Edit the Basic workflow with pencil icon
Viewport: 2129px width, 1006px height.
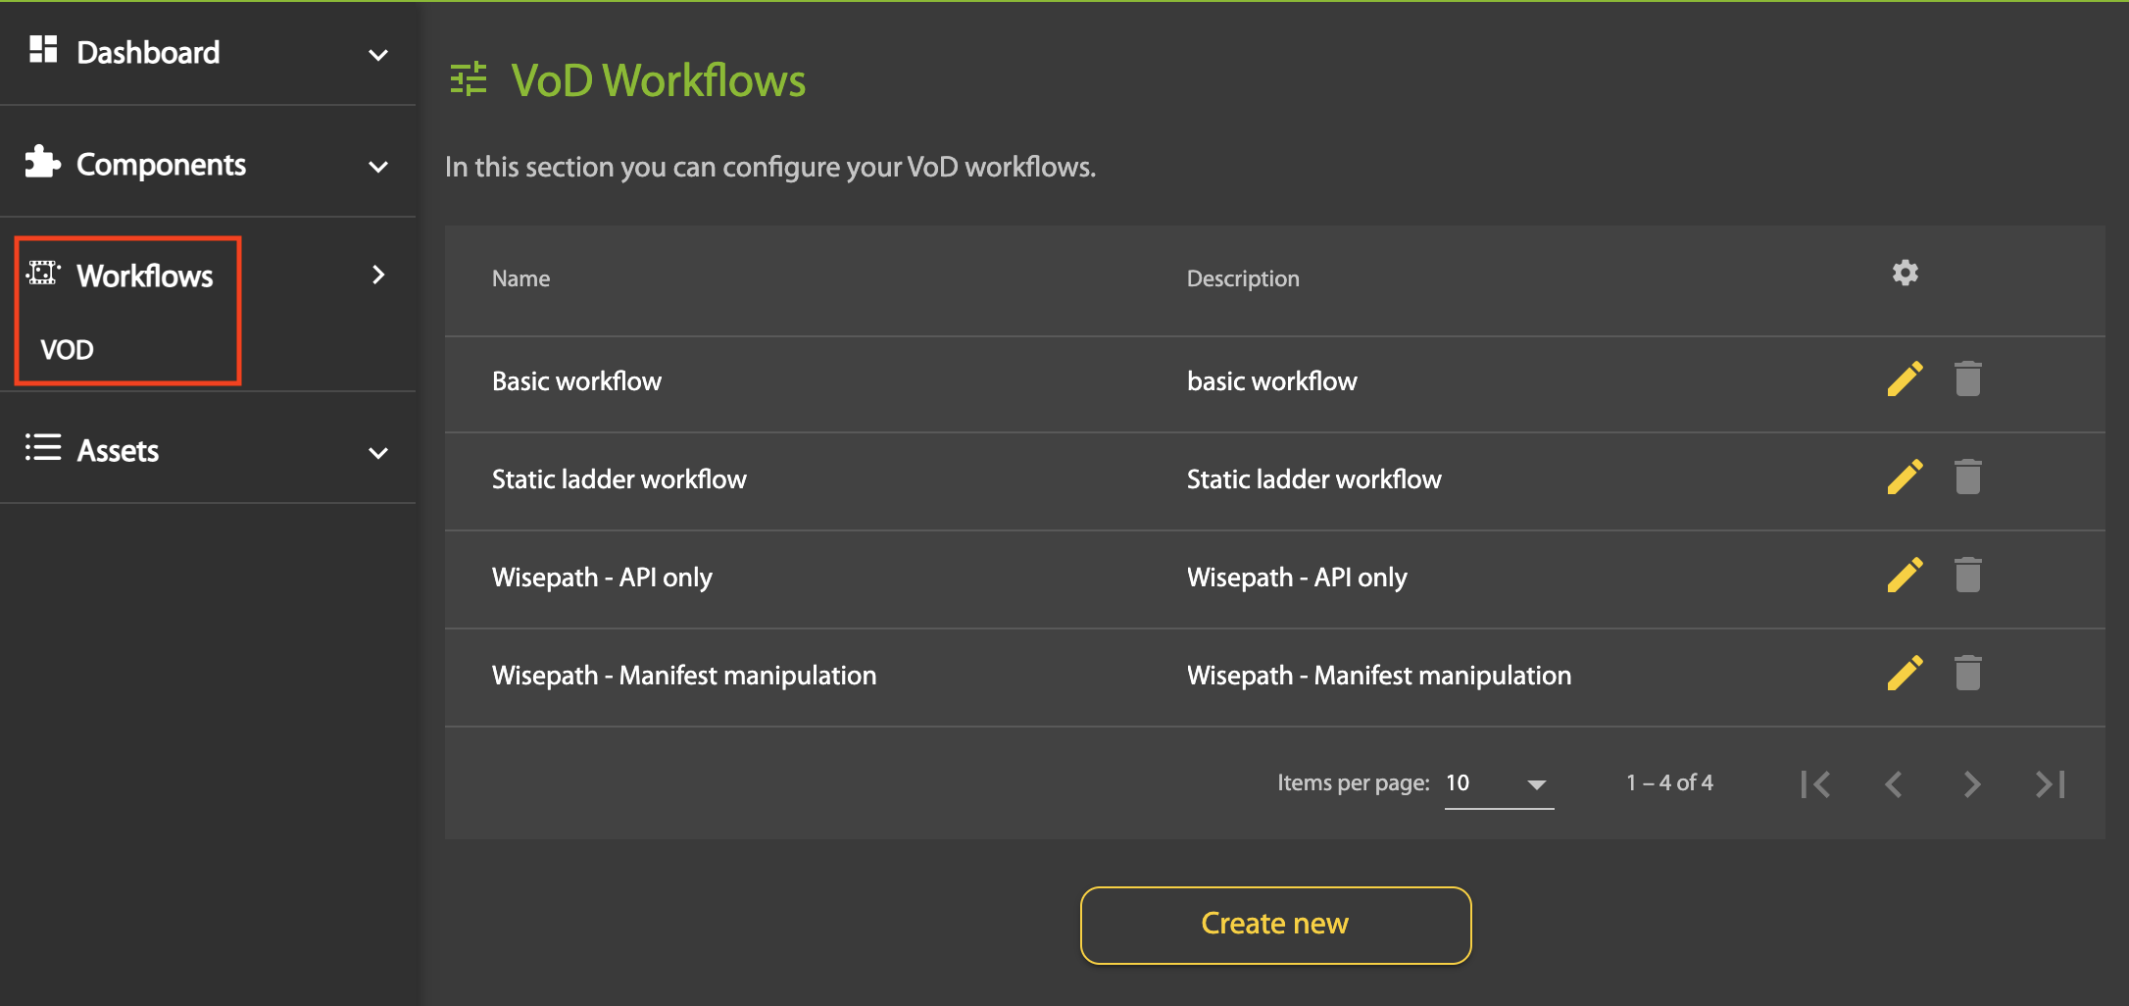tap(1905, 379)
